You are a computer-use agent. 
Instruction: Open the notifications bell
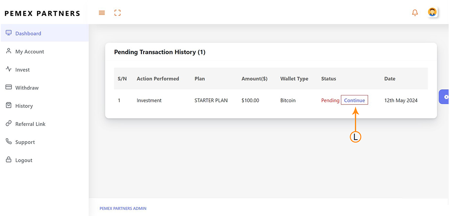[415, 13]
